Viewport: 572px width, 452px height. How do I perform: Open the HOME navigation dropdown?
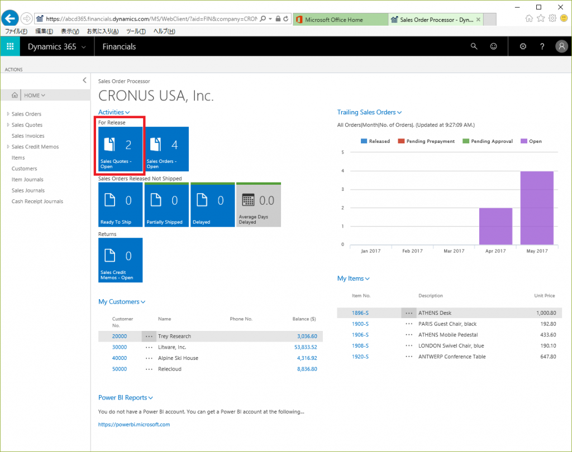click(35, 95)
